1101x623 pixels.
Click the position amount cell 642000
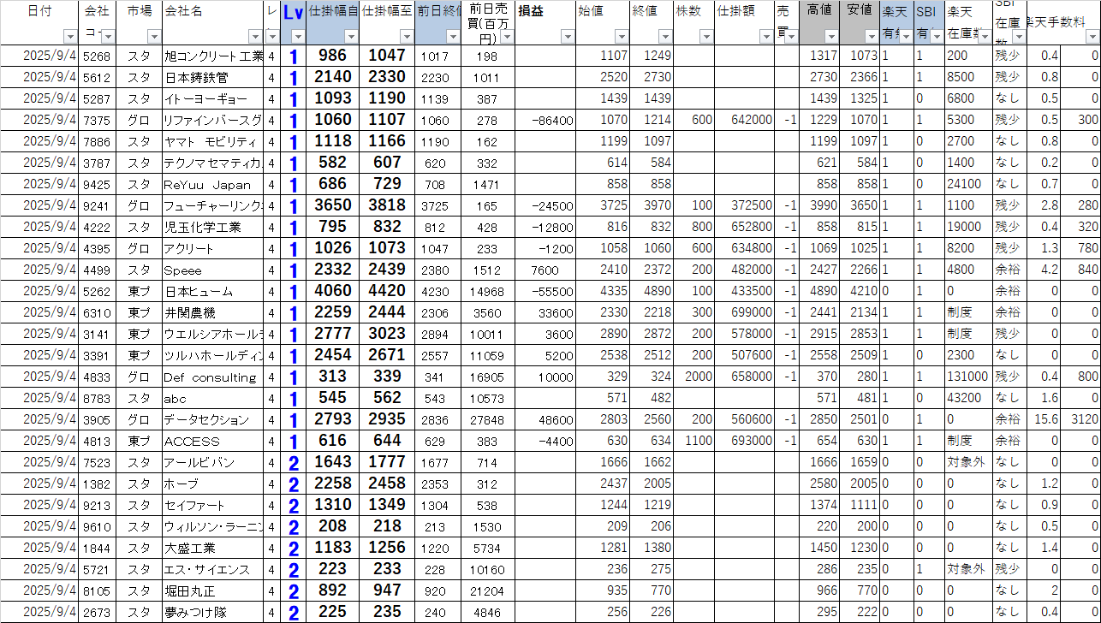746,120
